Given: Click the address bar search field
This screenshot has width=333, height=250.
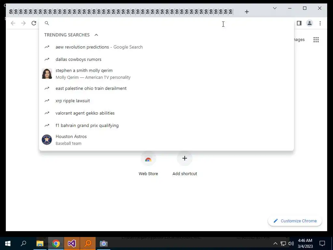Looking at the screenshot, I should pos(166,23).
